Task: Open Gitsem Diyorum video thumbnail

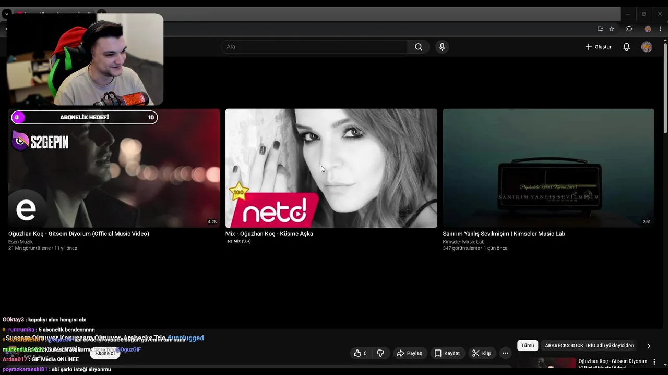Action: (x=114, y=168)
